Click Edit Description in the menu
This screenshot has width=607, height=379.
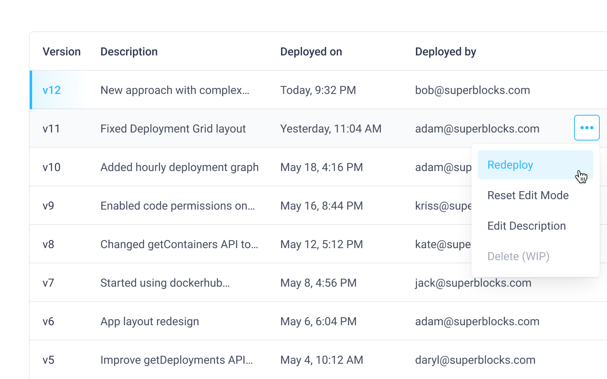click(526, 226)
